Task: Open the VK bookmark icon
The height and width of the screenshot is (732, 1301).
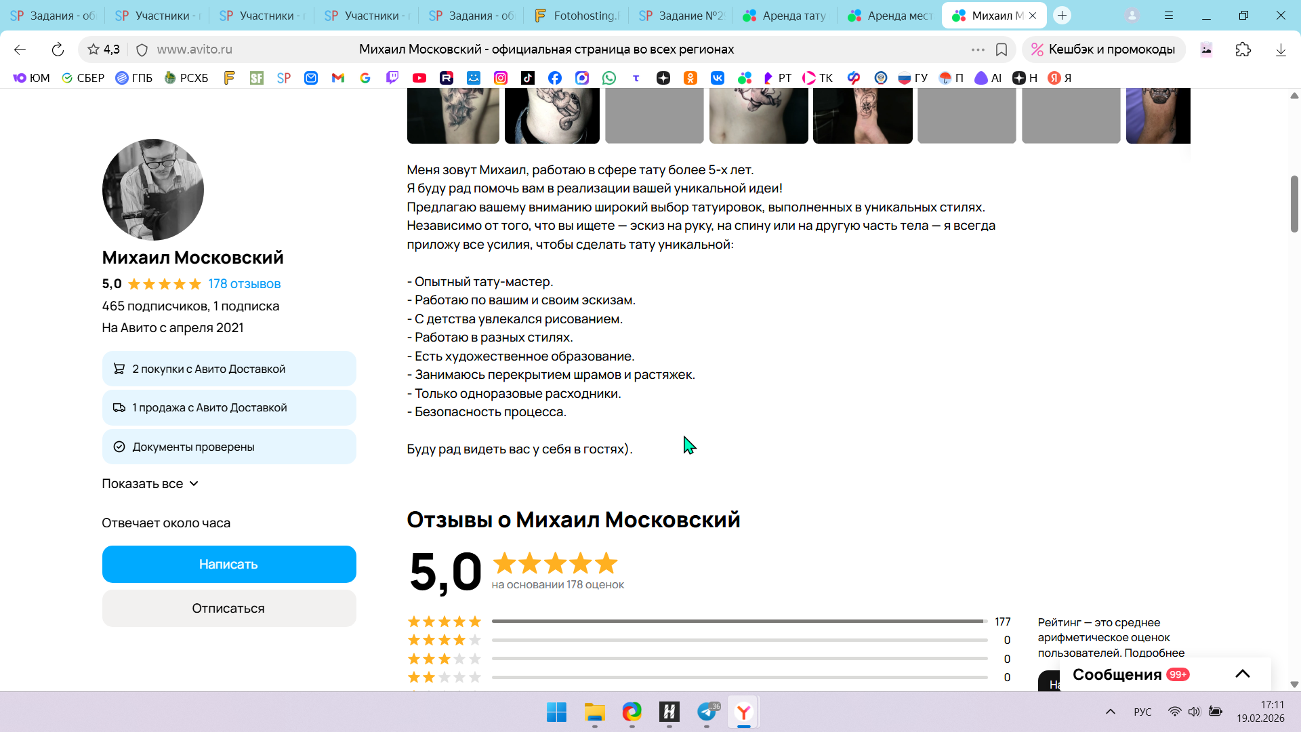Action: click(718, 78)
